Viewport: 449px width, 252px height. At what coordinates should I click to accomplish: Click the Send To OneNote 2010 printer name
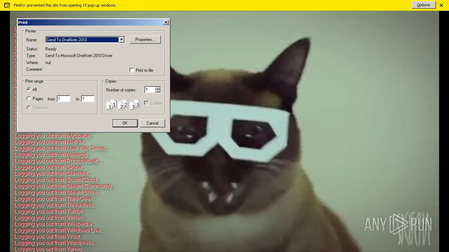coord(82,40)
